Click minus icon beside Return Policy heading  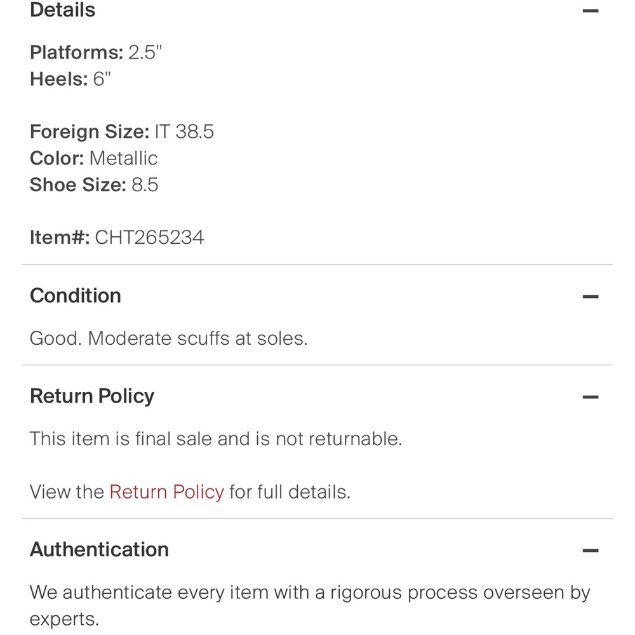[590, 398]
